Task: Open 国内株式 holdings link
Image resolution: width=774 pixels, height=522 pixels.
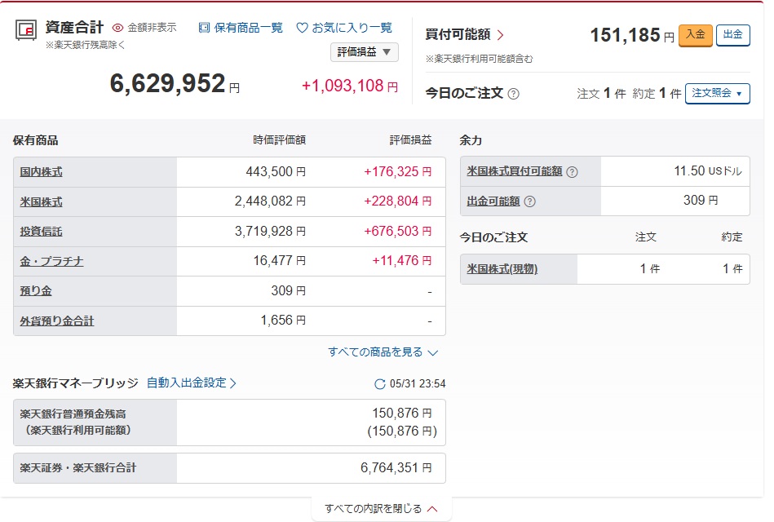Action: pyautogui.click(x=41, y=172)
